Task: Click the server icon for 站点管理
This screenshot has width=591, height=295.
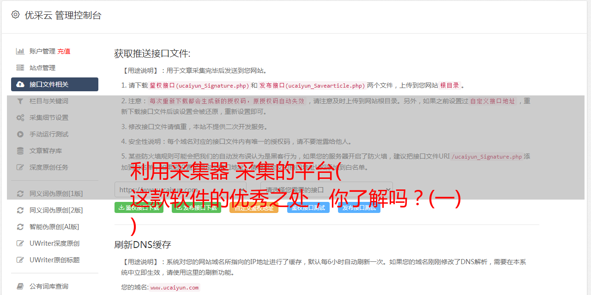Action: click(20, 68)
